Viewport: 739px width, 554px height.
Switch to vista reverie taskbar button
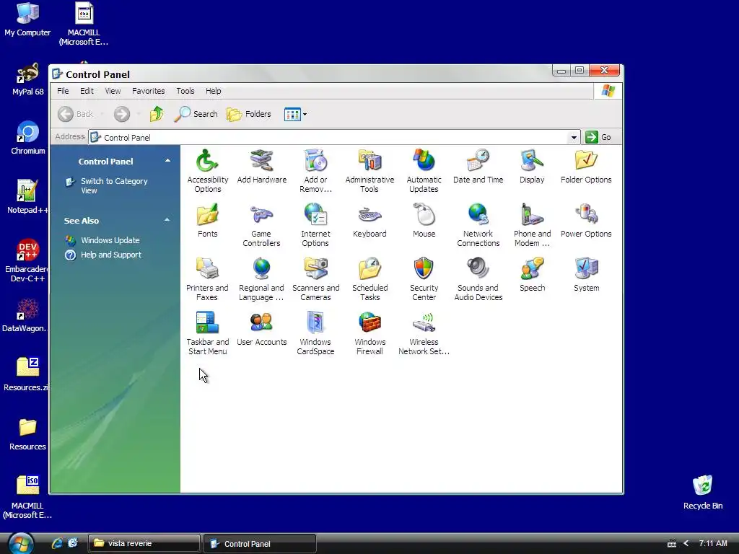144,543
